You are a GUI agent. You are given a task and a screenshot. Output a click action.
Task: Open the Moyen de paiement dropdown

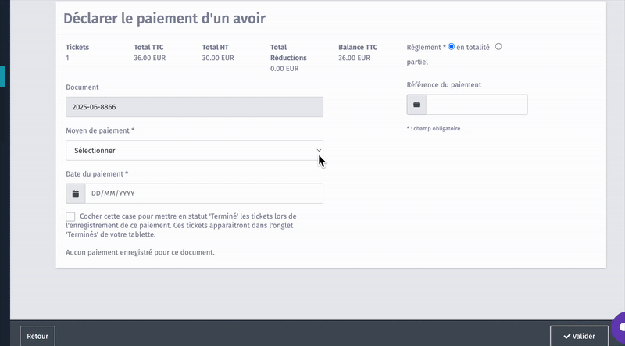coord(195,150)
